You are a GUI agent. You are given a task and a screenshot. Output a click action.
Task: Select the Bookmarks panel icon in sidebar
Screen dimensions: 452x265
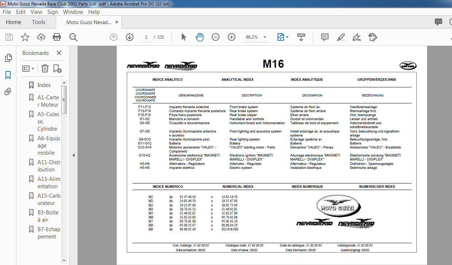(8, 75)
